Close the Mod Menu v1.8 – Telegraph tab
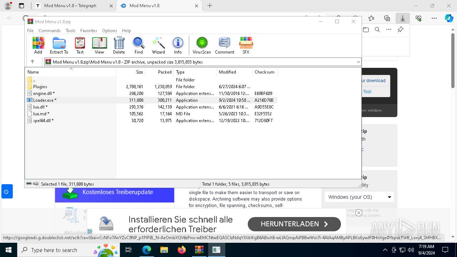 (x=111, y=6)
